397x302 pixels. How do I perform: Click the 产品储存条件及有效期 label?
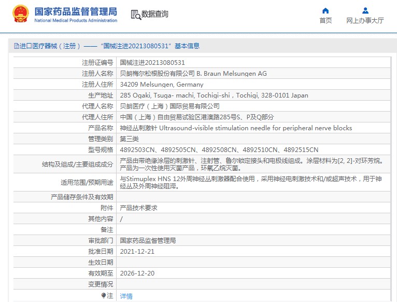82,197
